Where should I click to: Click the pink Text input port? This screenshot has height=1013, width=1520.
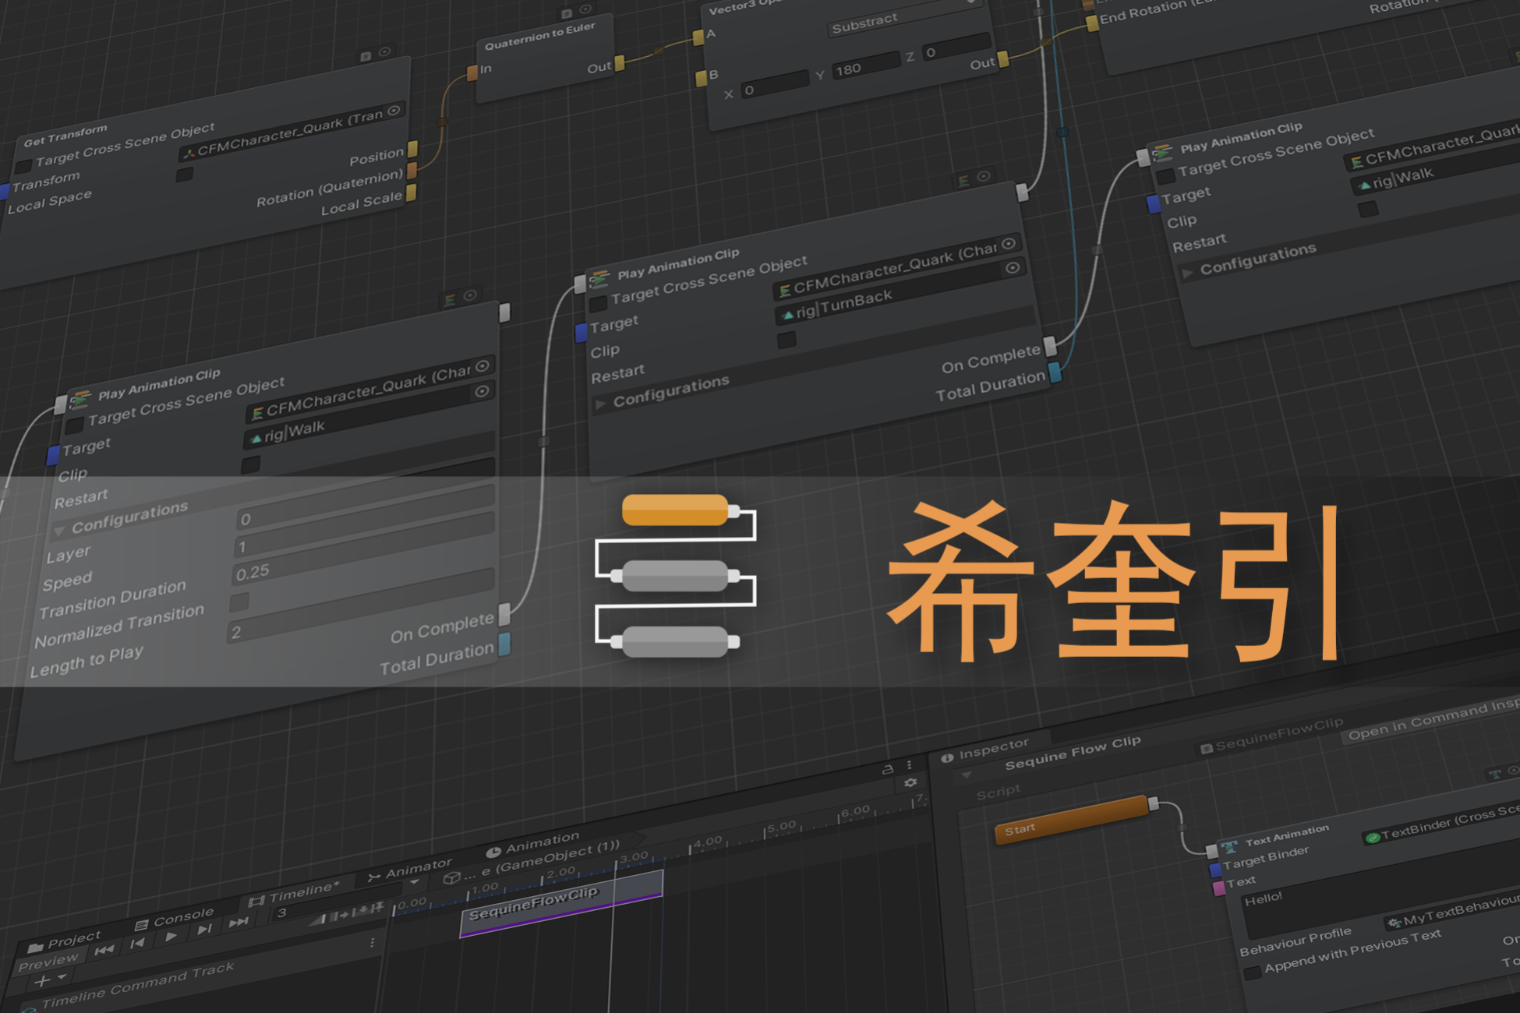pos(1219,888)
